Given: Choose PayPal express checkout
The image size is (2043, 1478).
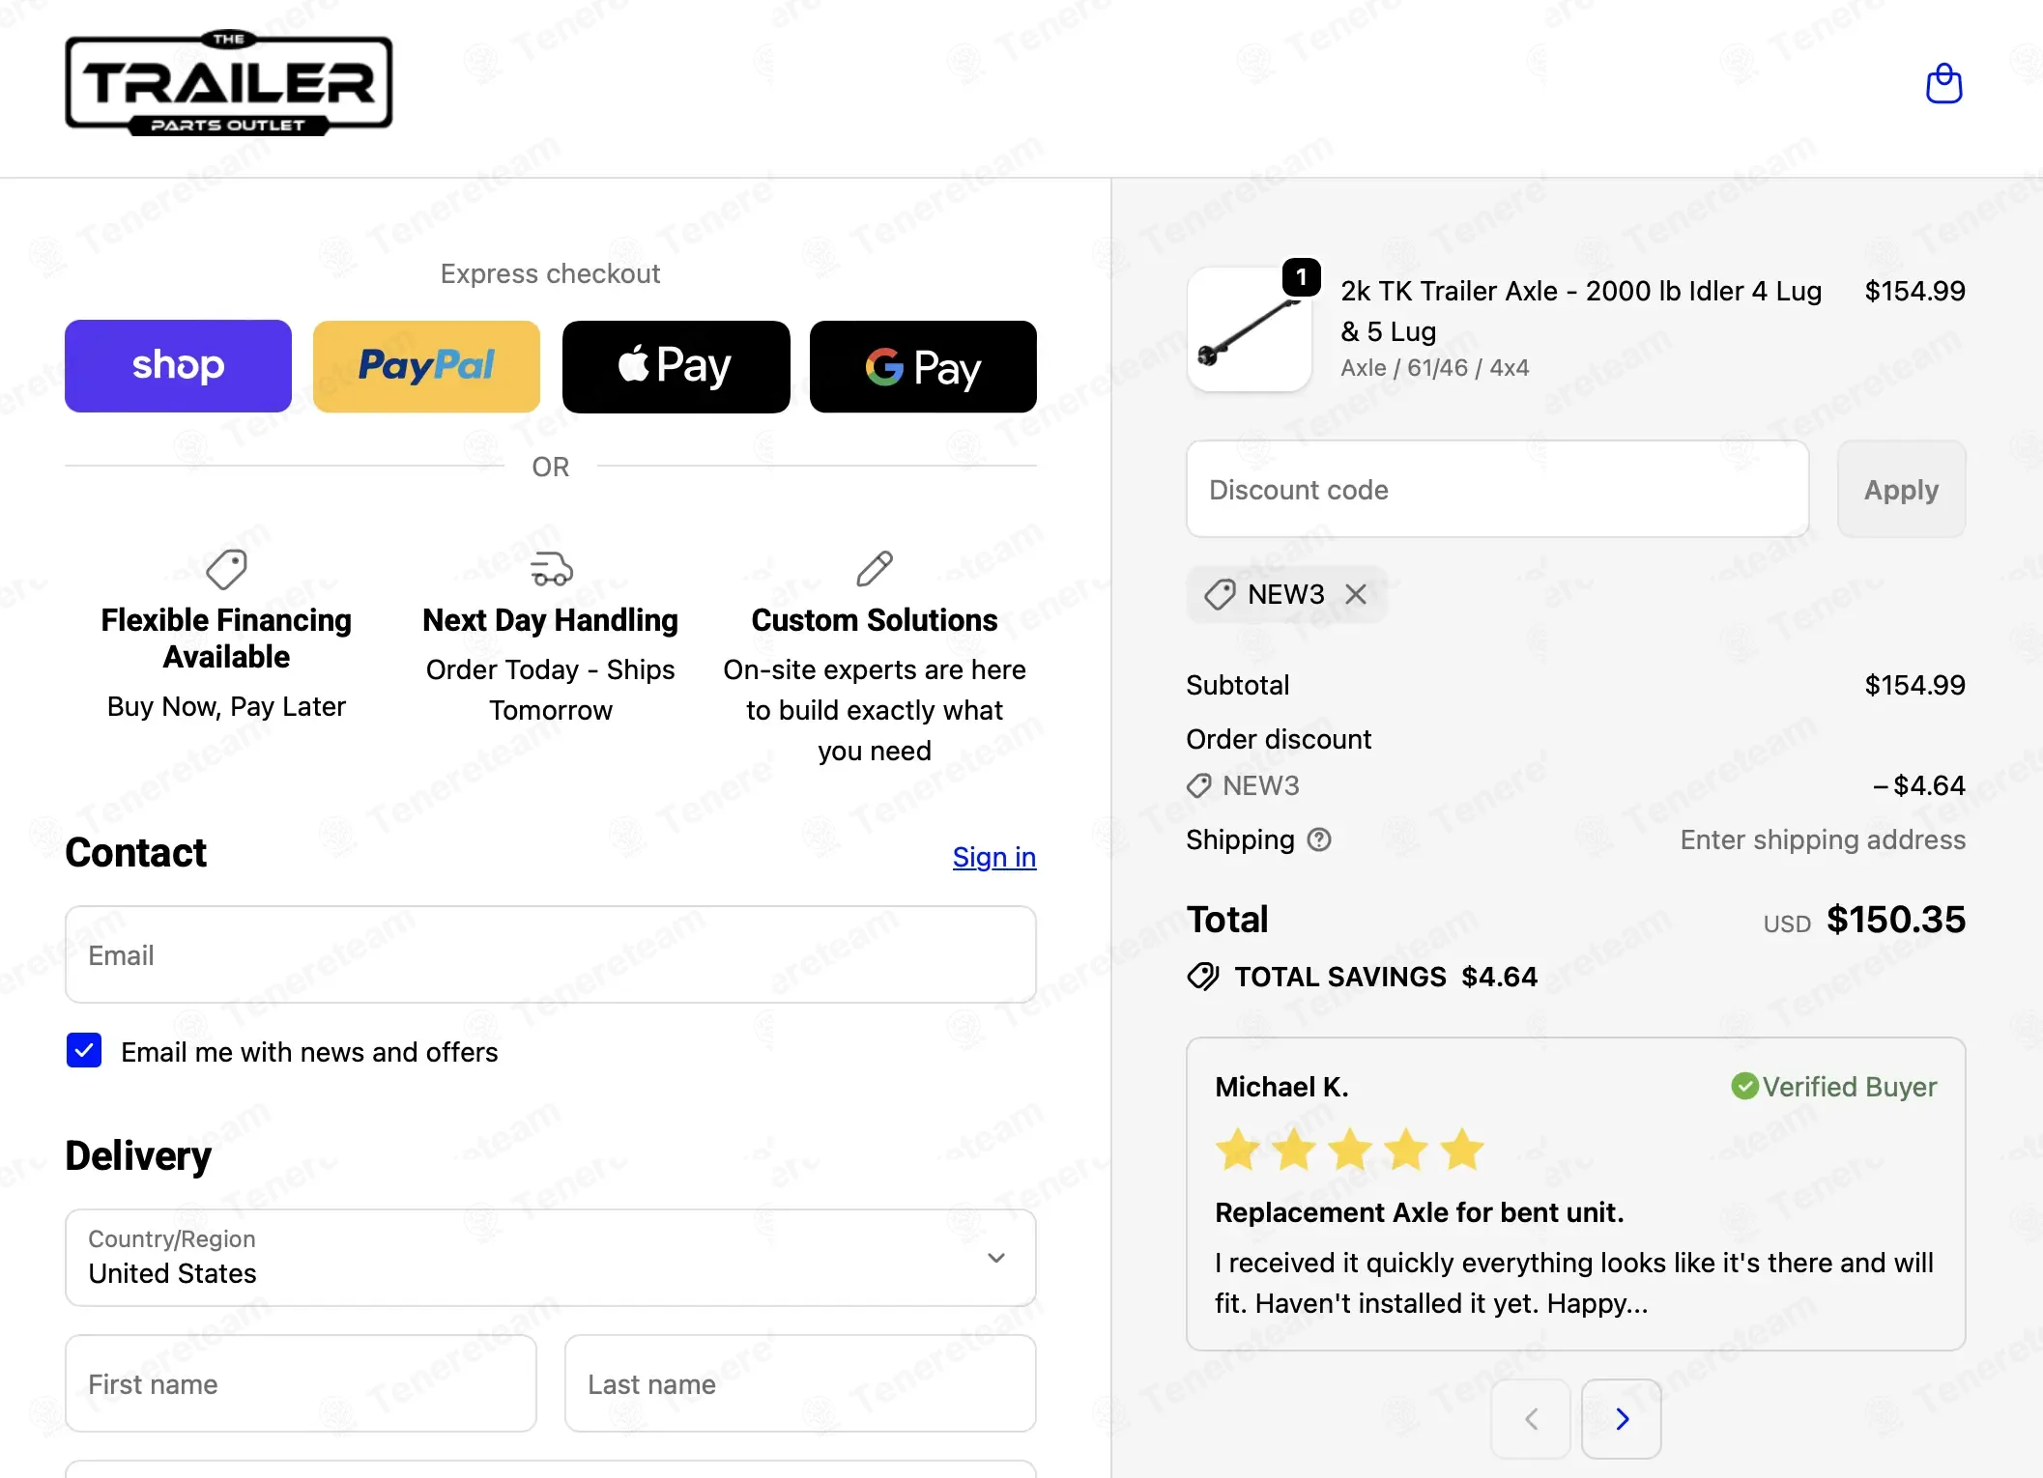Looking at the screenshot, I should pos(426,366).
